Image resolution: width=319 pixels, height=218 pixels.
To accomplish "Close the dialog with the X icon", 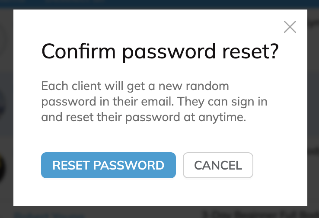I will [290, 27].
